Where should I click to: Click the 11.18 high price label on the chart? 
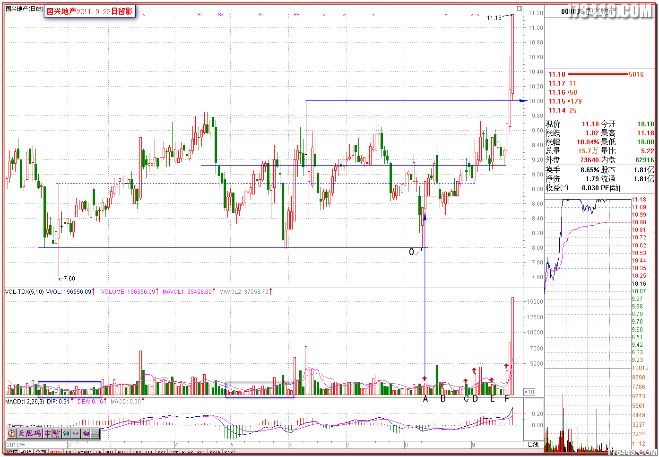point(494,18)
